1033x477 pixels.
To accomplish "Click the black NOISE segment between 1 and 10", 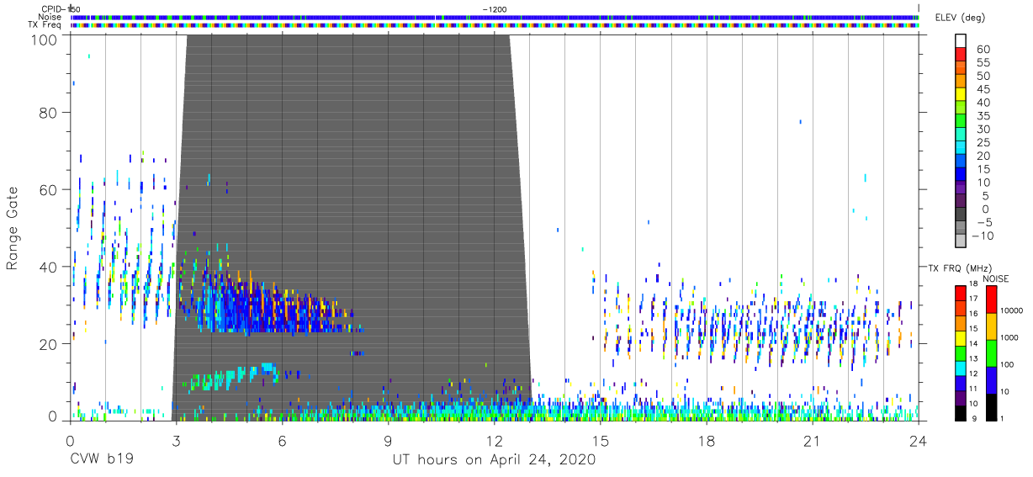I will click(992, 406).
